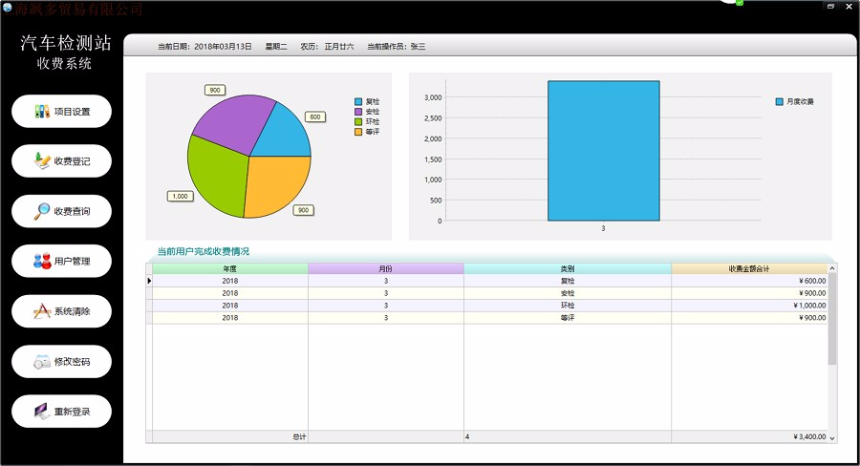860x466 pixels.
Task: Open 修改密码 using its icon
Action: [x=41, y=362]
